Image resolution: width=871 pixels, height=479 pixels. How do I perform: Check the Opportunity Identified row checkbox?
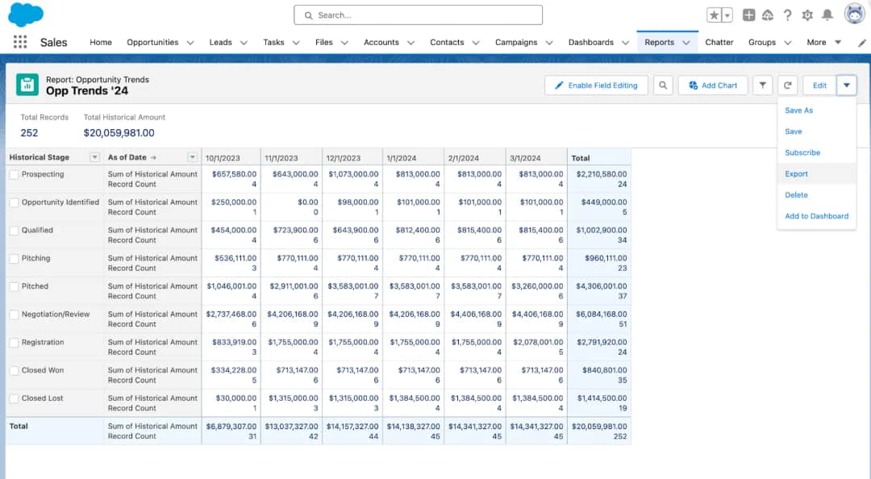coord(14,202)
